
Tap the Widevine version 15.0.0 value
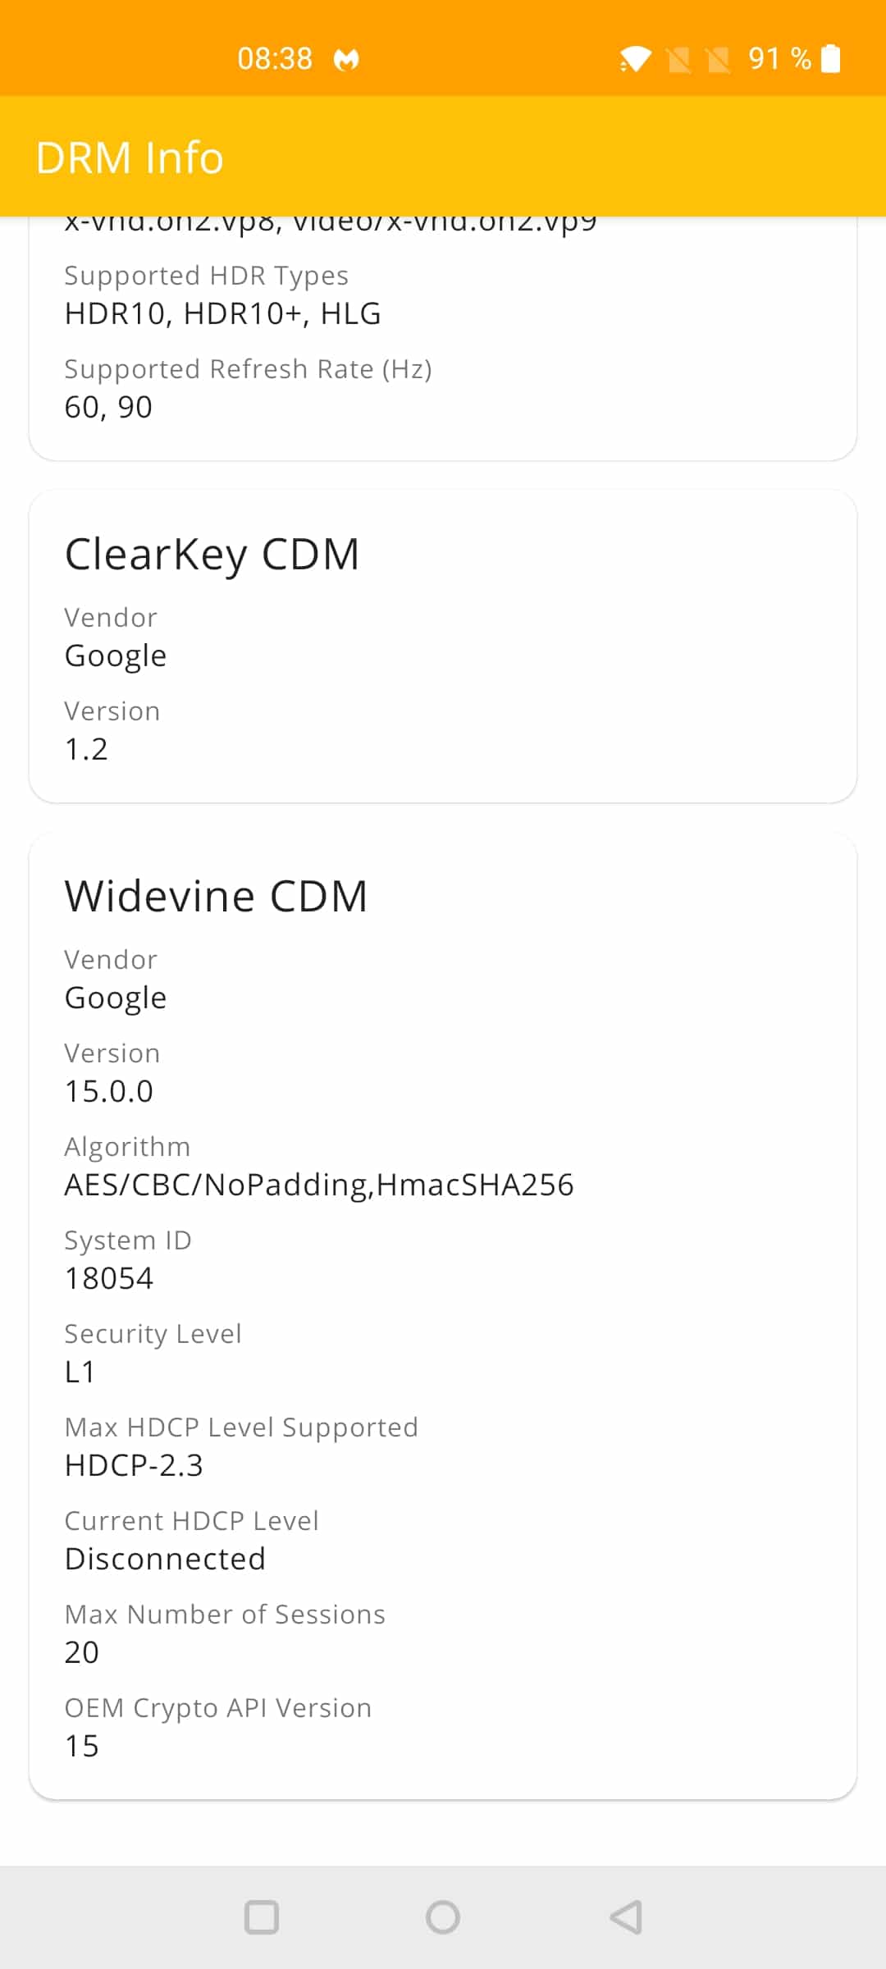coord(109,1091)
